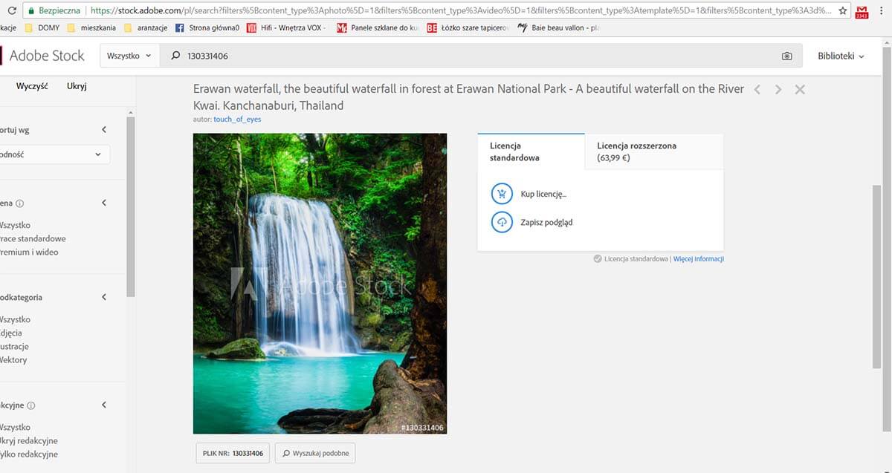Click the camera visual search icon

(786, 56)
